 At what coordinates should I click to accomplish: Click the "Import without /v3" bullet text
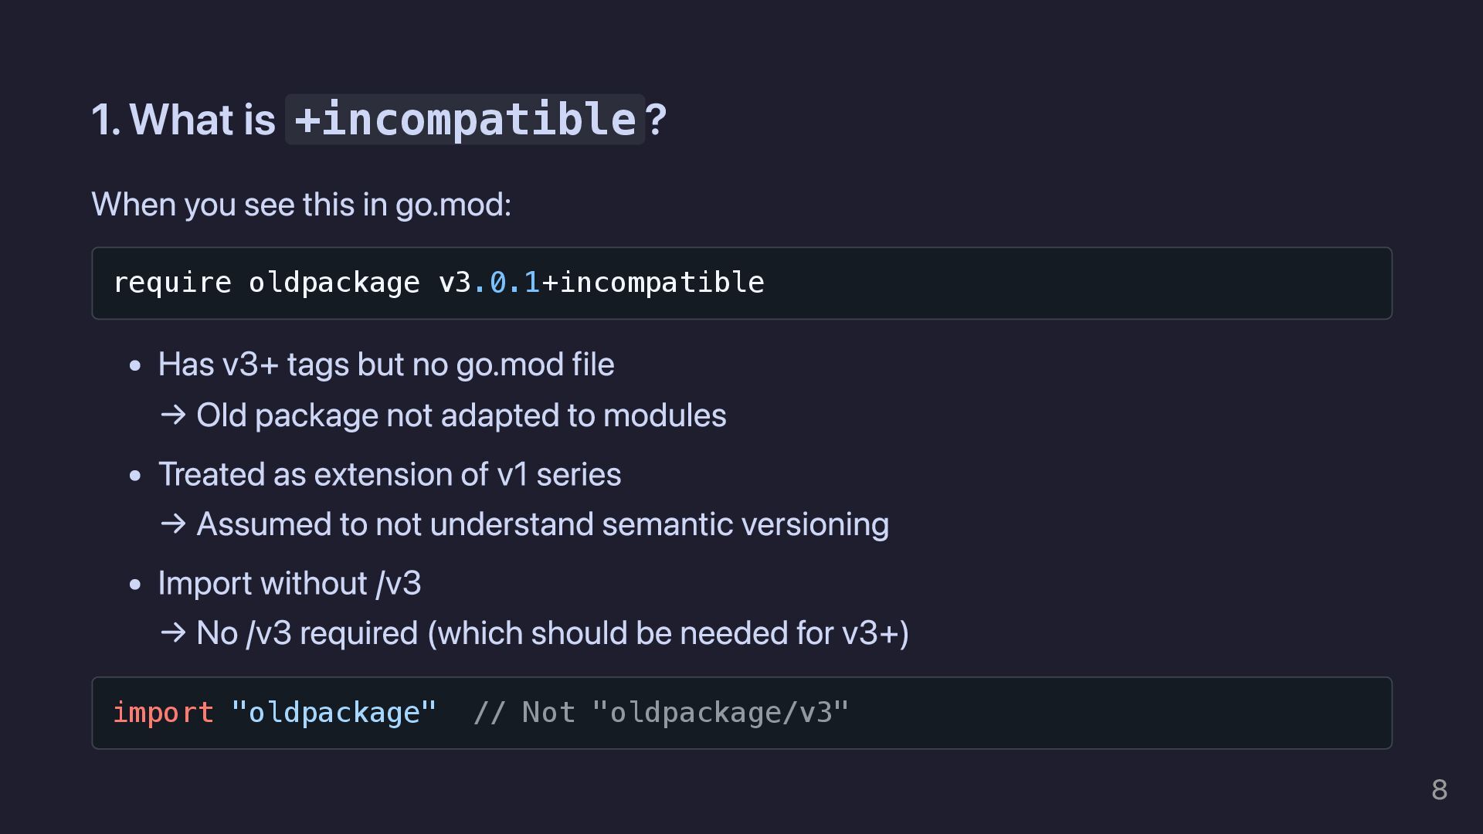290,583
